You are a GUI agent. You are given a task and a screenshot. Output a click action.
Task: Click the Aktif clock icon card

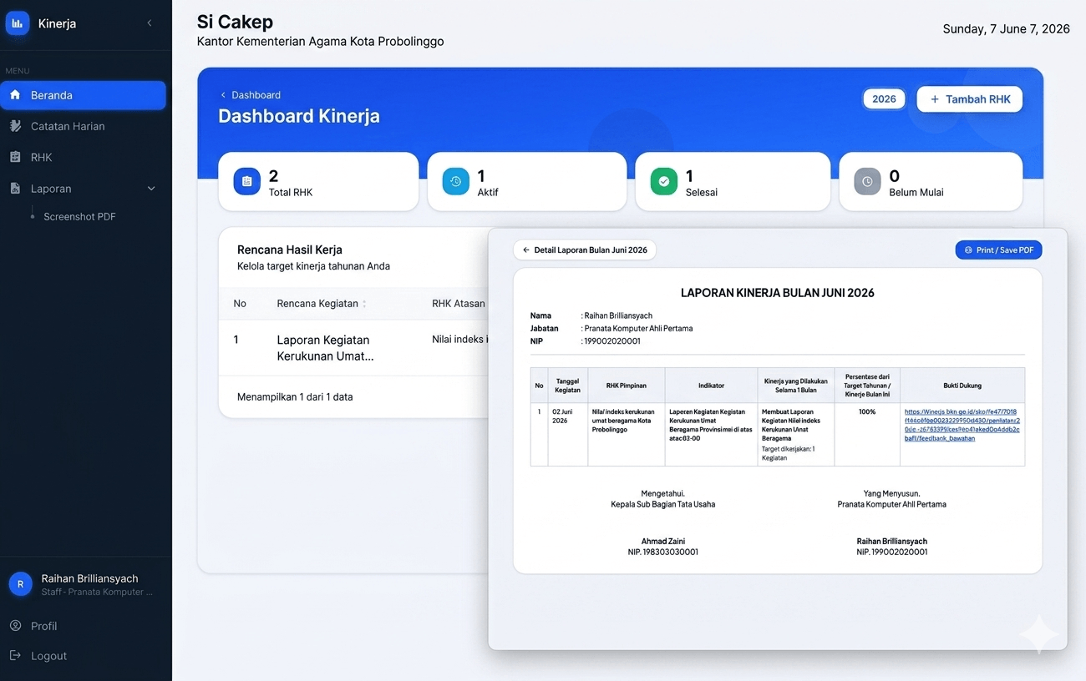(x=455, y=181)
